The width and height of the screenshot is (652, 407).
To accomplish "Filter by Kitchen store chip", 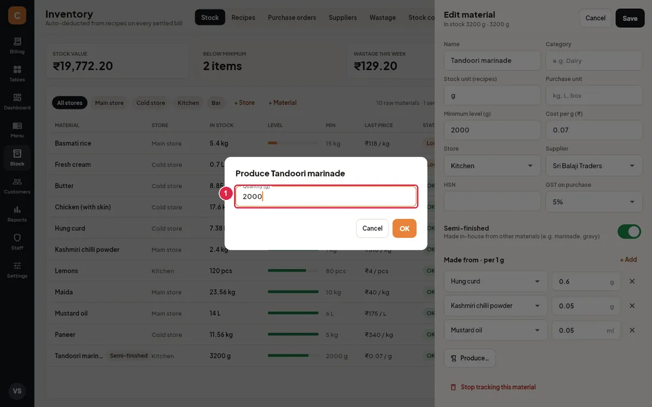I will (188, 103).
